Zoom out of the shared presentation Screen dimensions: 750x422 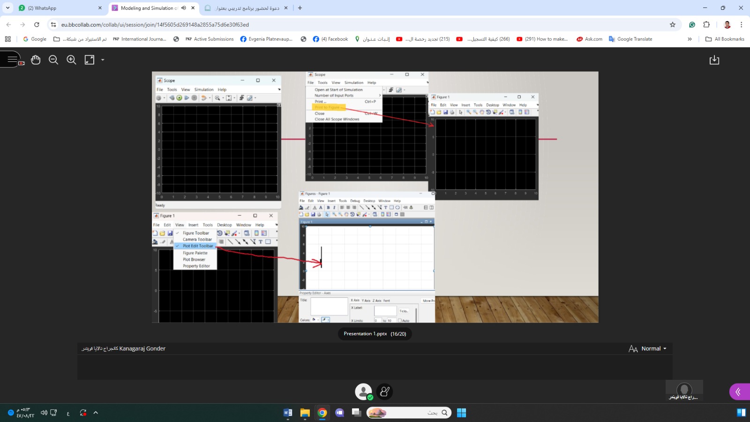pos(53,60)
